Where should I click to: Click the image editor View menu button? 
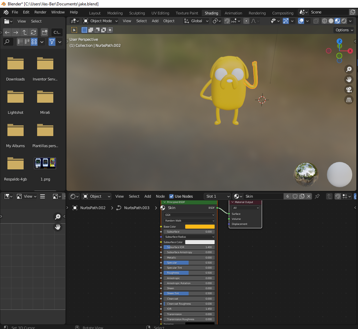pyautogui.click(x=27, y=196)
